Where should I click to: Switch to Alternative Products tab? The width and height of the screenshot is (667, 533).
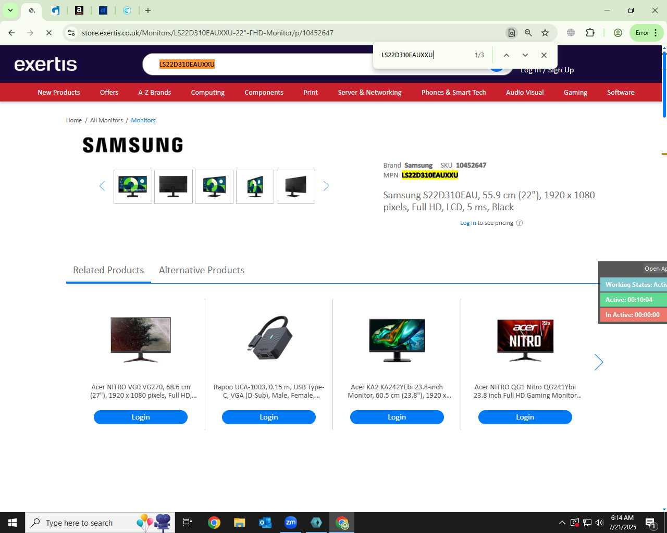[202, 270]
